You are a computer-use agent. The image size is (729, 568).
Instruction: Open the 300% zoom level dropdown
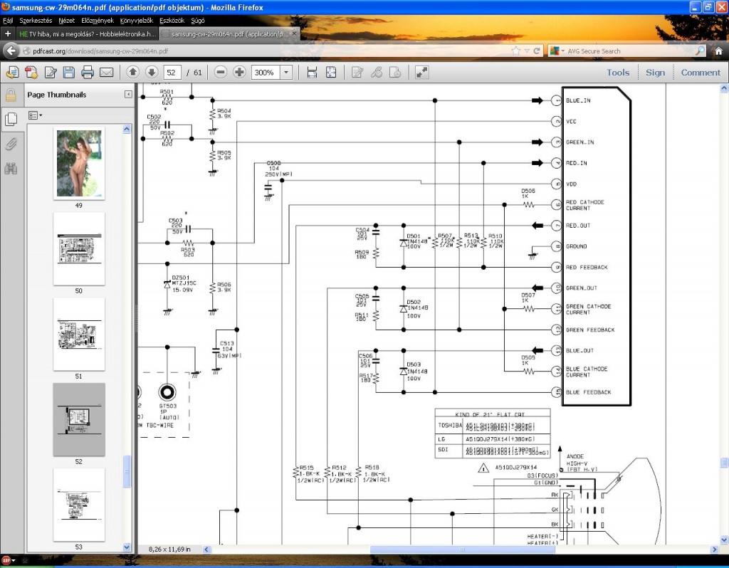point(286,73)
